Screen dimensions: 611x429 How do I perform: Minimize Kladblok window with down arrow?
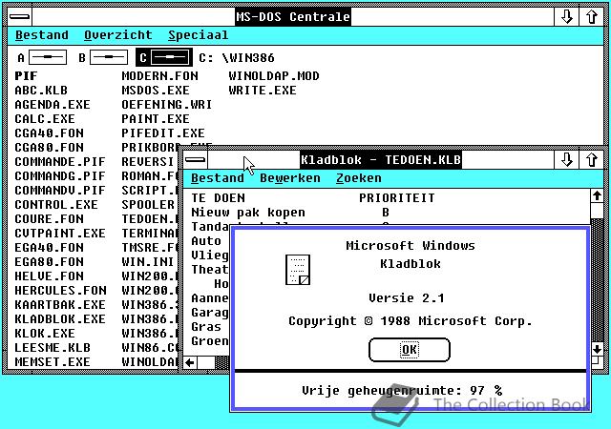tap(566, 159)
